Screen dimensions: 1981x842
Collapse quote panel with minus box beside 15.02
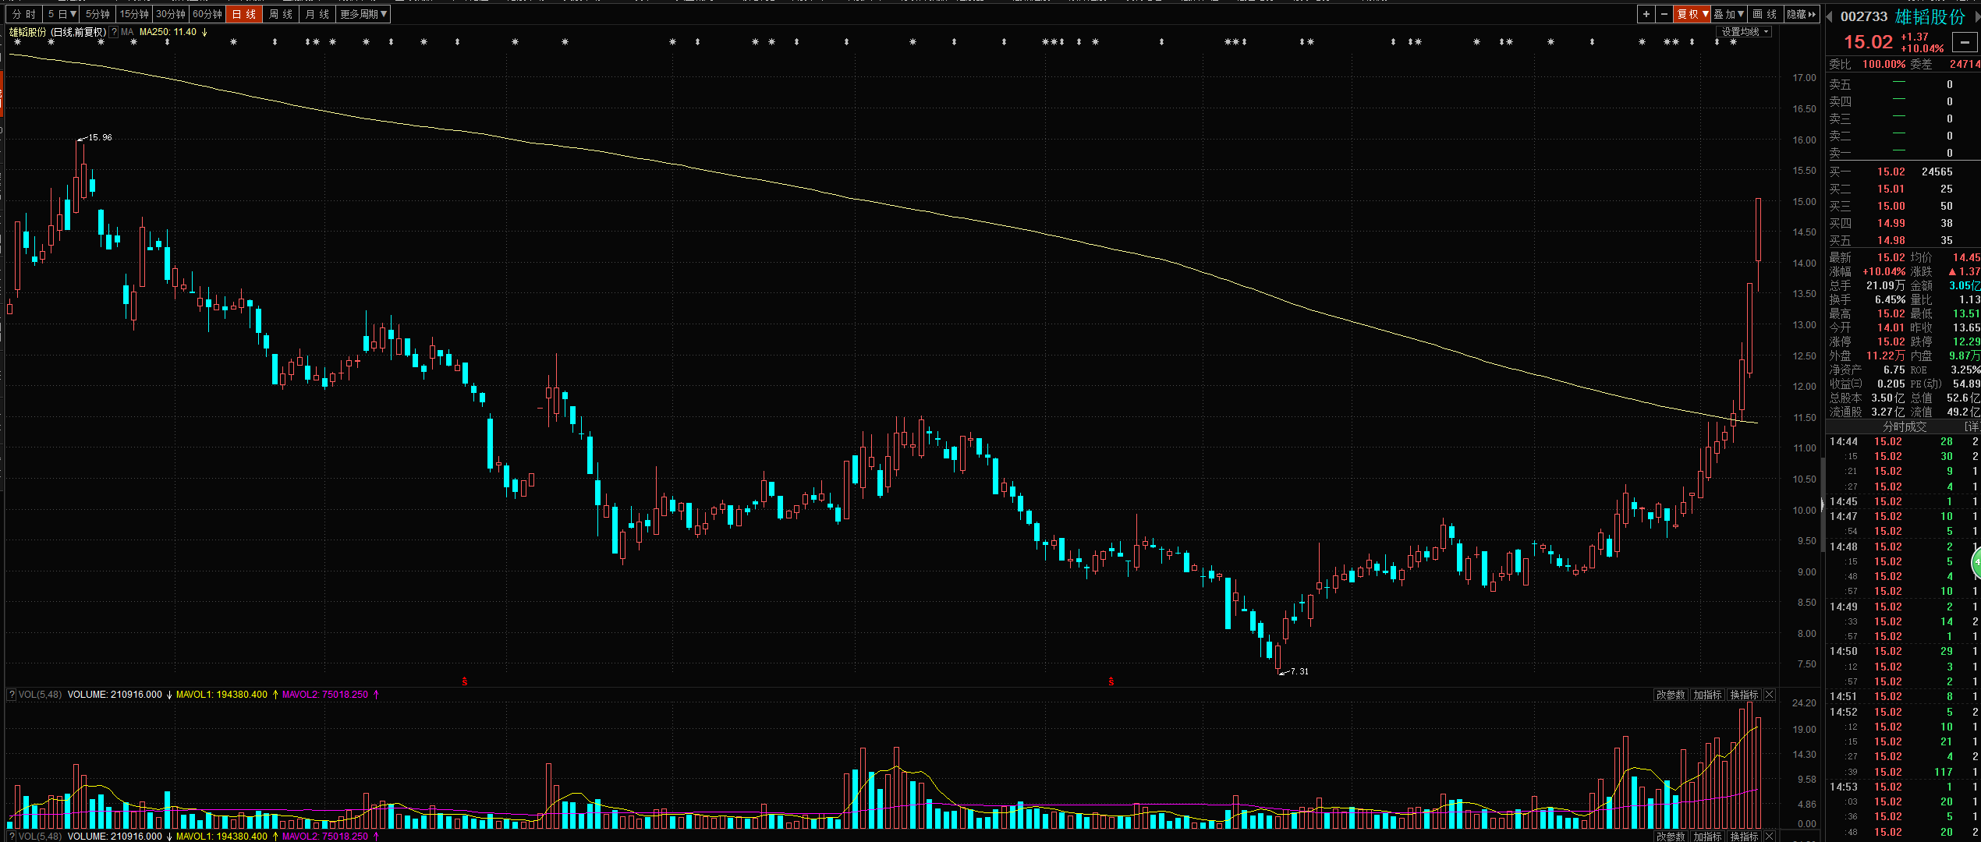(x=1965, y=43)
